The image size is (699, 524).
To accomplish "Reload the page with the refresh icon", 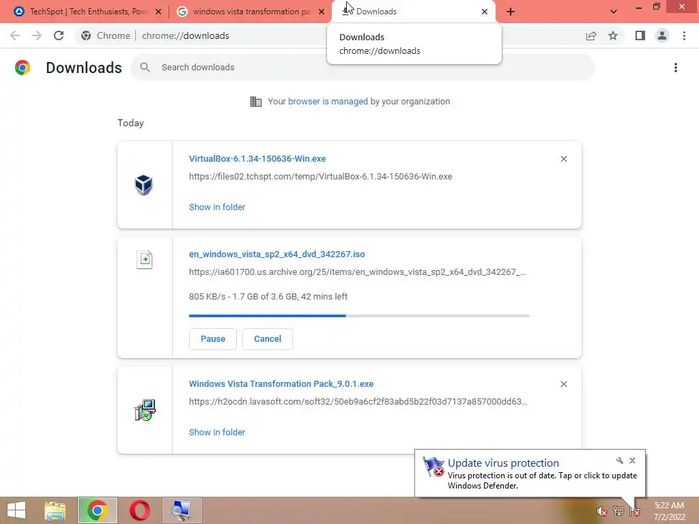I will point(59,35).
